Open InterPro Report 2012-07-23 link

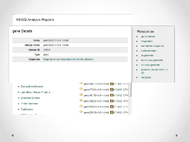point(155,71)
